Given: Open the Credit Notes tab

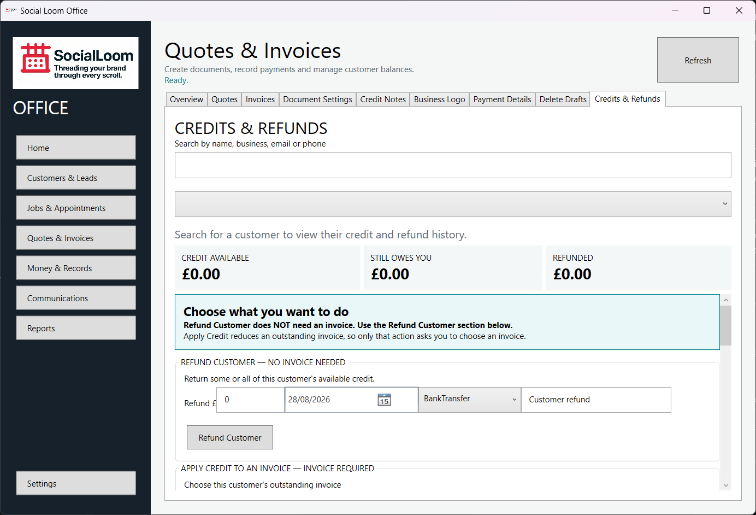Looking at the screenshot, I should coord(383,100).
